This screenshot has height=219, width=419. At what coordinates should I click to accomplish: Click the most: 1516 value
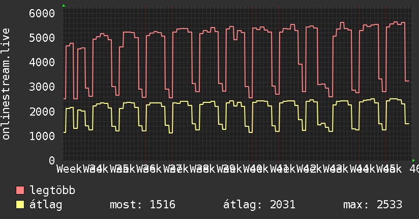click(x=142, y=205)
